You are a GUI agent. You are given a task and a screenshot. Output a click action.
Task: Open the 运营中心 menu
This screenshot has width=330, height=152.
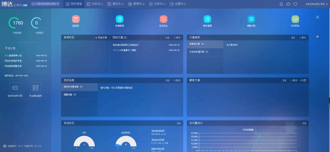click(x=178, y=4)
